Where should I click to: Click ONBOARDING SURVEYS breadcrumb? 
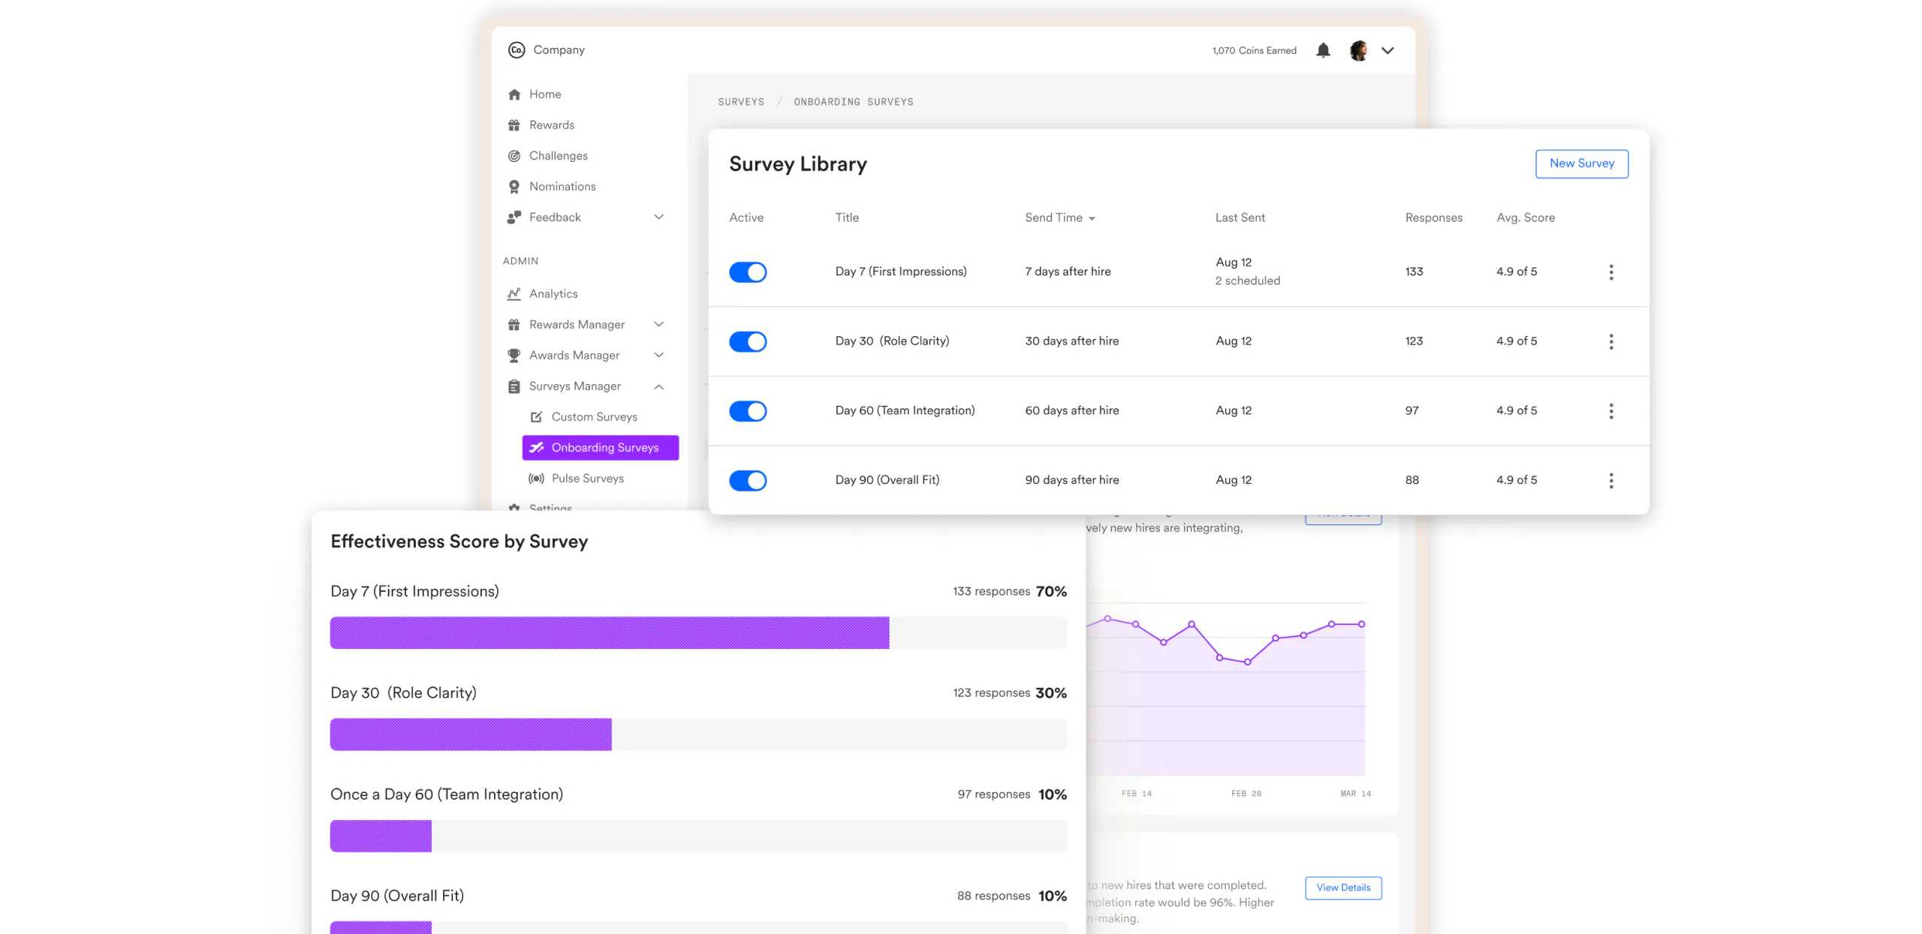click(853, 102)
